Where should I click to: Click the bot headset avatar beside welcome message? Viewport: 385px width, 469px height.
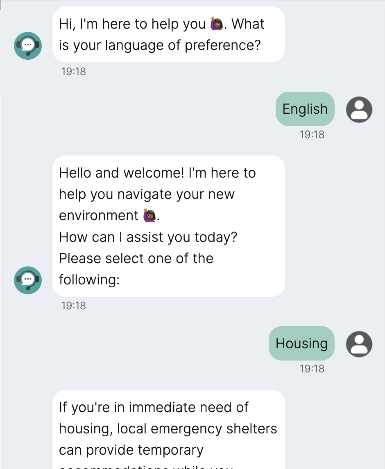[28, 280]
